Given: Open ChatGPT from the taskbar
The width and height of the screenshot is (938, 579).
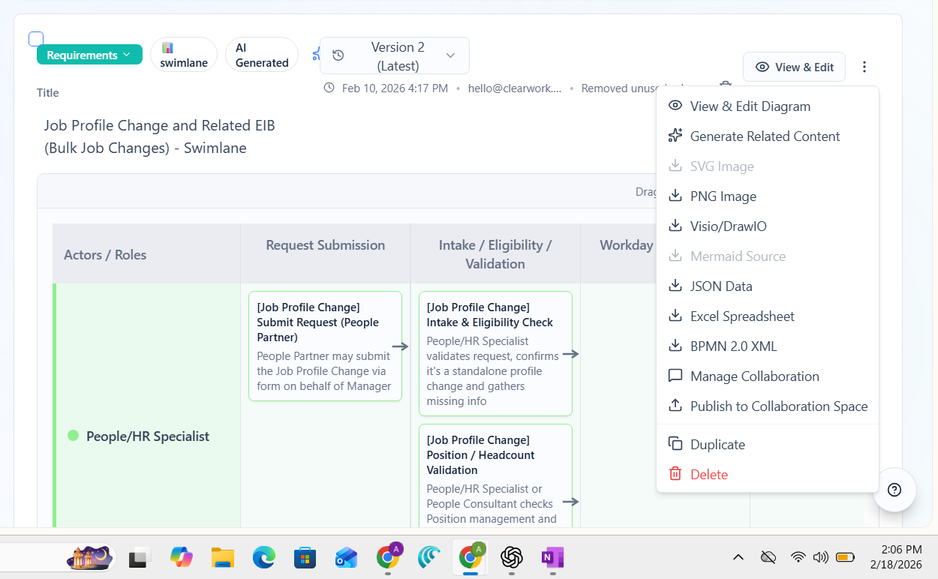Looking at the screenshot, I should [x=512, y=557].
